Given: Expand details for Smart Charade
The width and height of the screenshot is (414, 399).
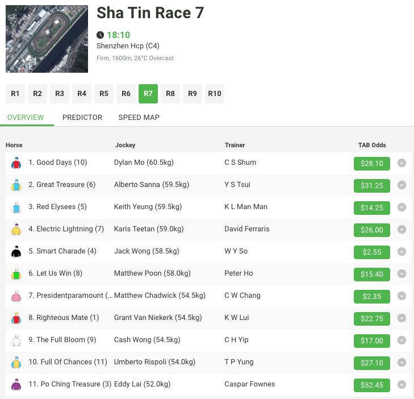Looking at the screenshot, I should tap(402, 252).
